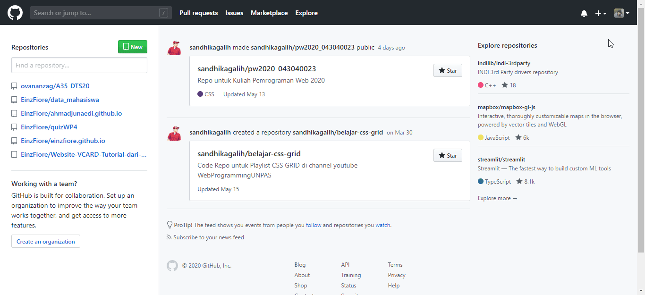The image size is (645, 295).
Task: Click sandhikagalih avatar on the pw2020 event
Action: coord(174,48)
